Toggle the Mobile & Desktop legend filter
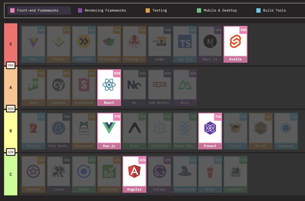This screenshot has width=305, height=201. click(x=217, y=10)
